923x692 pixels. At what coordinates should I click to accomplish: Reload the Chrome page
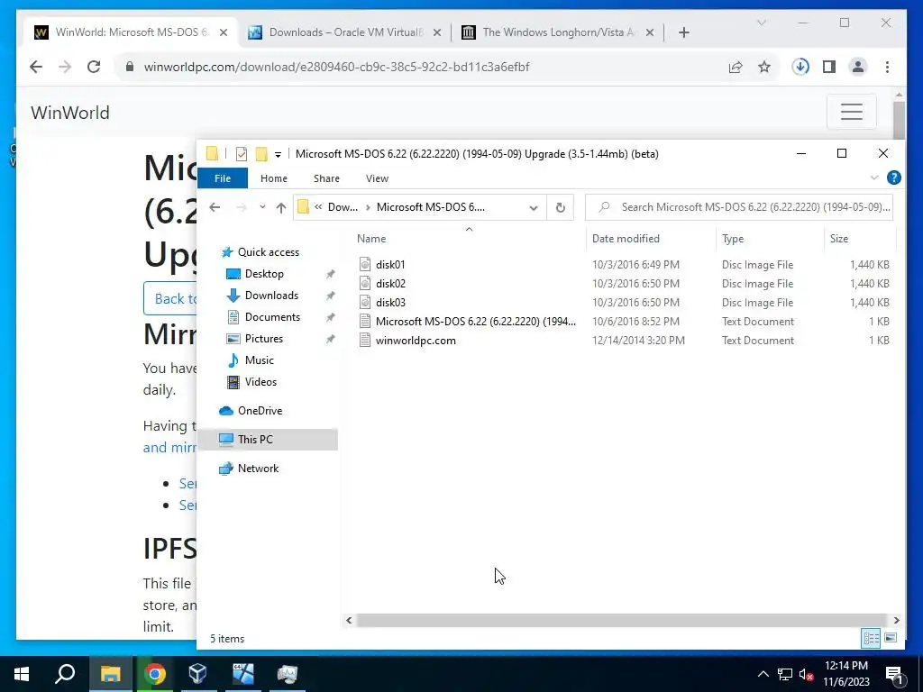[94, 67]
